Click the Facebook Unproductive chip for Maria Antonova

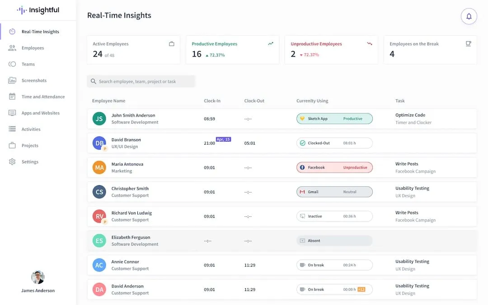pyautogui.click(x=334, y=167)
